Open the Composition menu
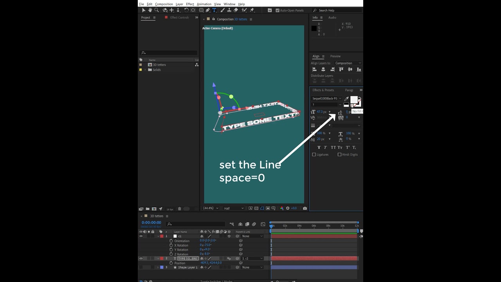 click(164, 4)
